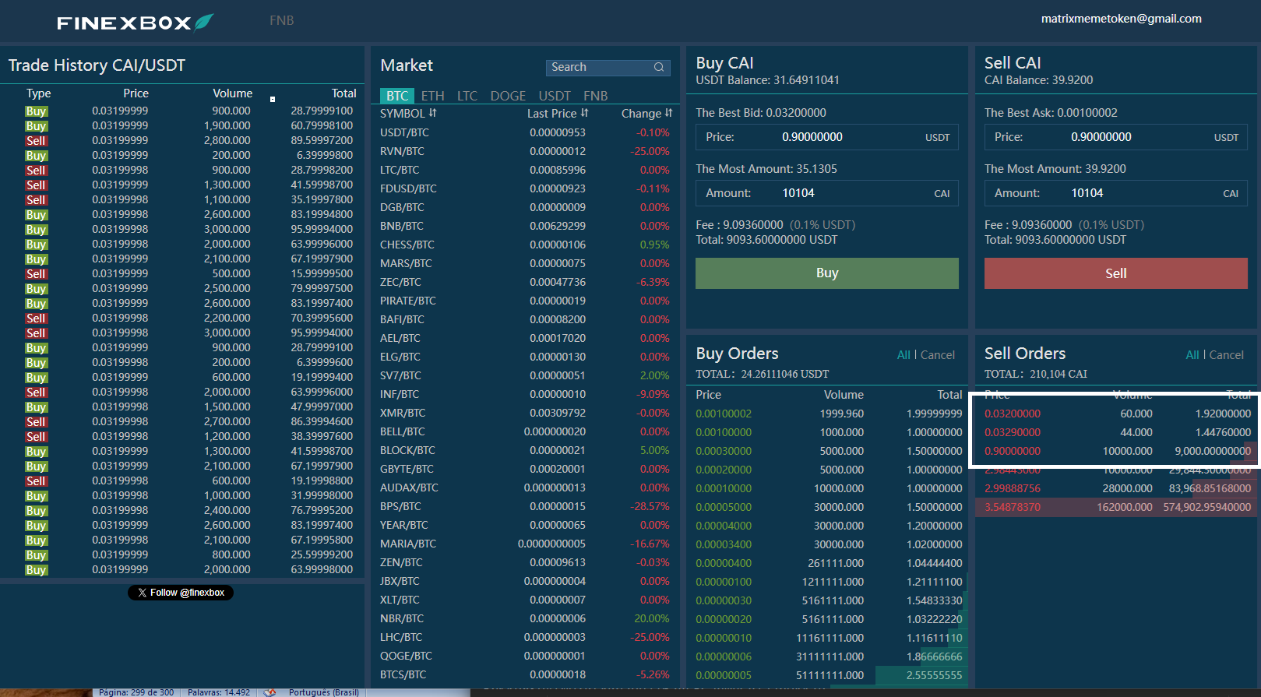
Task: Select the BNB/BTC market row
Action: pos(525,226)
